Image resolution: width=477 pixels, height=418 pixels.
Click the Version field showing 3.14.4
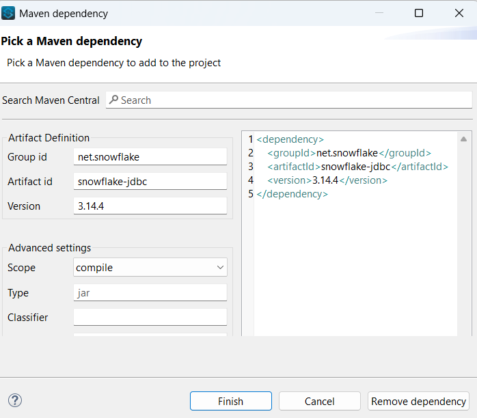150,206
